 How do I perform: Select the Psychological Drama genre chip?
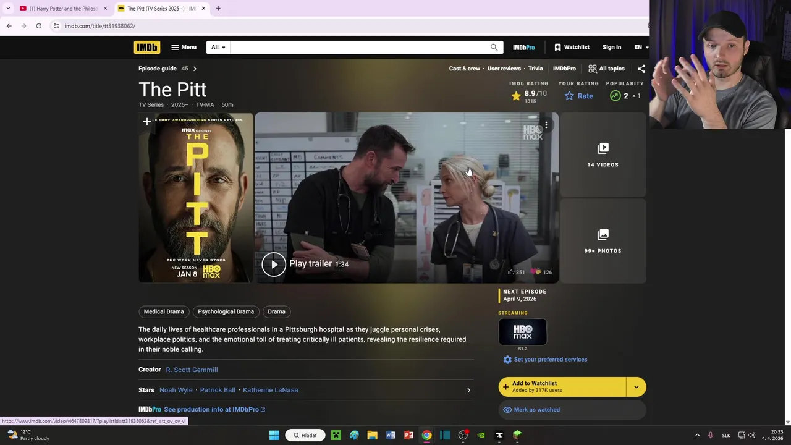pos(226,311)
